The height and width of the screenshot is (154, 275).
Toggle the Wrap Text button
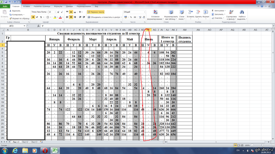[96, 12]
